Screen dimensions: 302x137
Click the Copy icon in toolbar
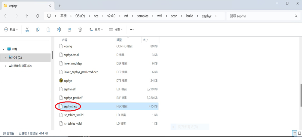point(38,29)
